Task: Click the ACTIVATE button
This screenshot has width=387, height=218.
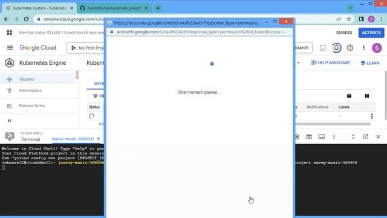Action: tap(371, 33)
